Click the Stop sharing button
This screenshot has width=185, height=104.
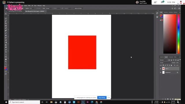click(102, 98)
